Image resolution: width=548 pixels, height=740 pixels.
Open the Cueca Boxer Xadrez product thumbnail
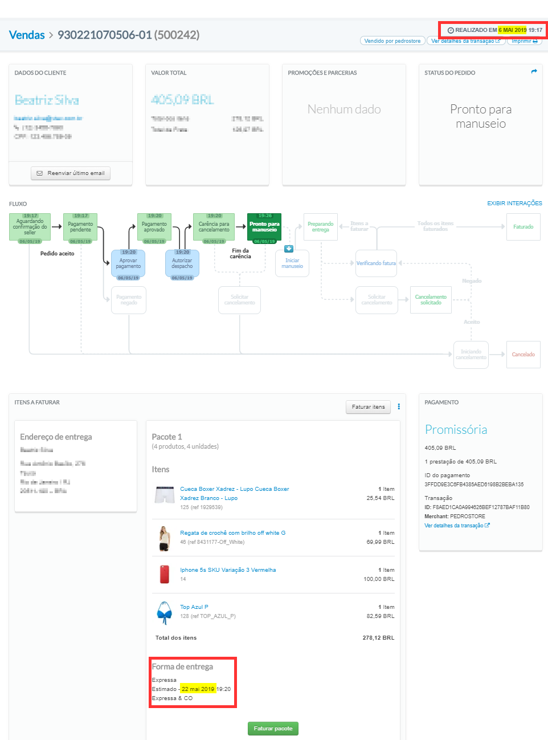pyautogui.click(x=165, y=494)
